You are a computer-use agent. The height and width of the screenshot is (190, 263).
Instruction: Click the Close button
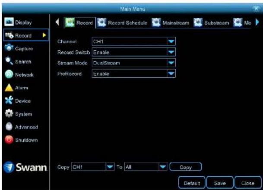[x=248, y=183]
